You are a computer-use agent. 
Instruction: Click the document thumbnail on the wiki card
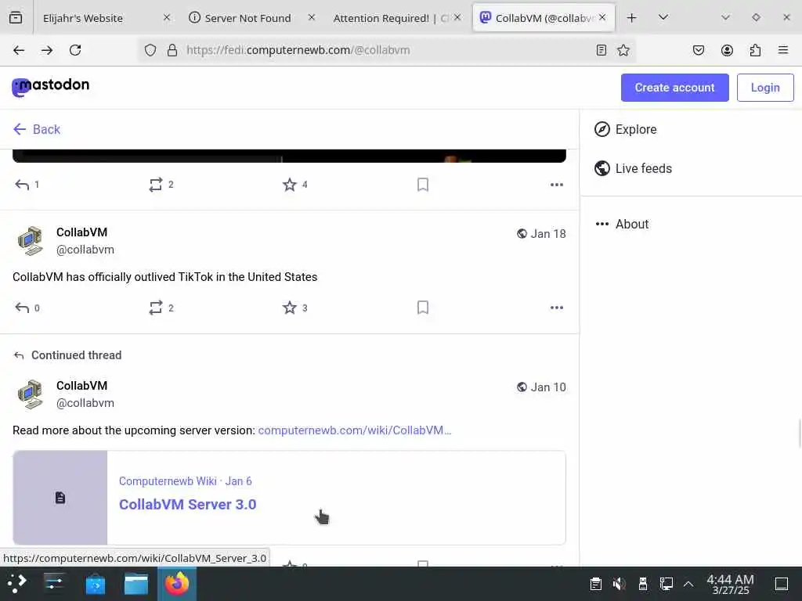pyautogui.click(x=60, y=498)
